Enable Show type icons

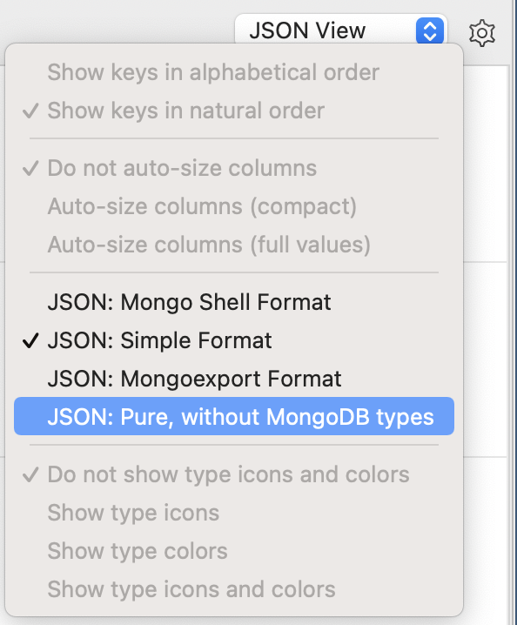(234, 513)
